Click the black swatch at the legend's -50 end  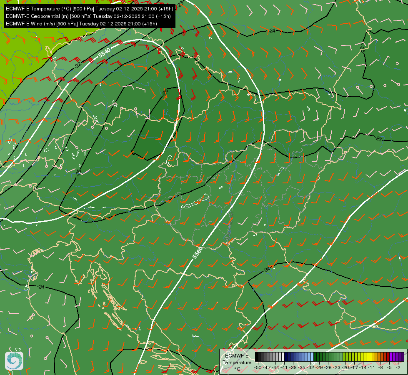257,357
